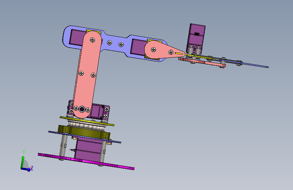The height and width of the screenshot is (190, 293).
Task: Click the green Y axis arrow of the triad
Action: [22, 162]
